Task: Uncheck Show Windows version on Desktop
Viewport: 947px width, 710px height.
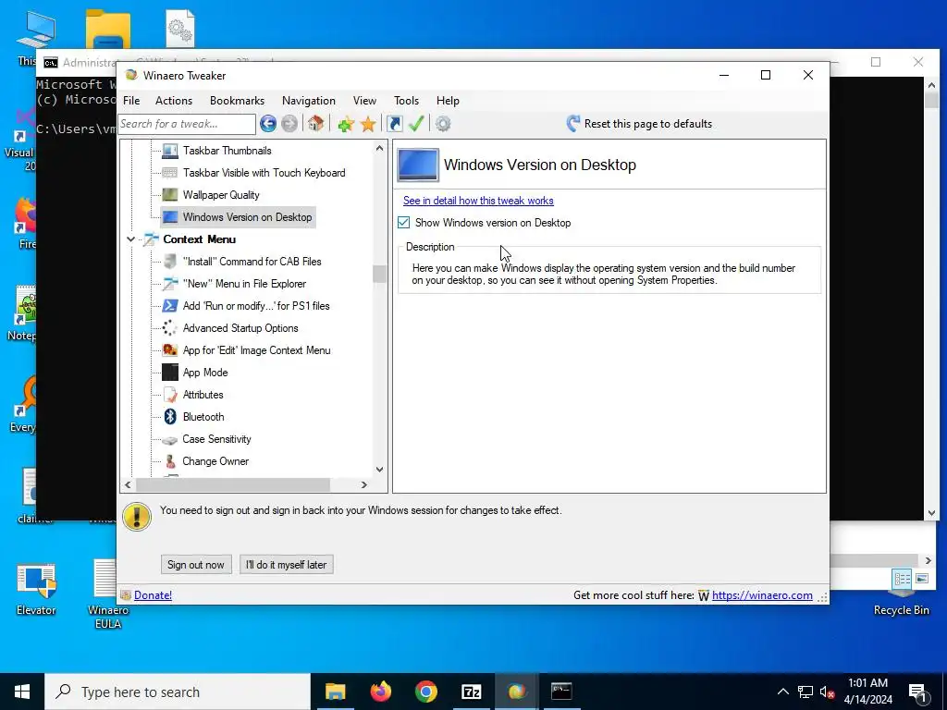Action: tap(403, 223)
